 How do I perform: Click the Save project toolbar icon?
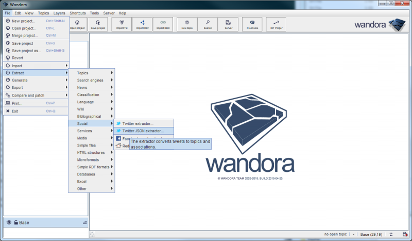pos(97,24)
